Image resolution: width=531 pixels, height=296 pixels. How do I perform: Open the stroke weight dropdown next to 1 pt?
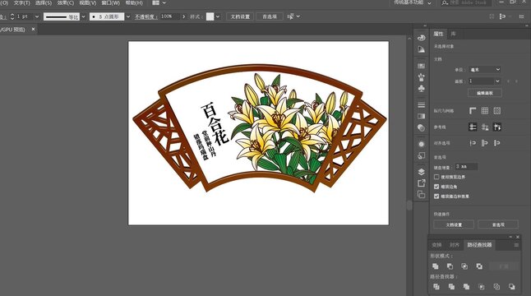click(x=37, y=16)
